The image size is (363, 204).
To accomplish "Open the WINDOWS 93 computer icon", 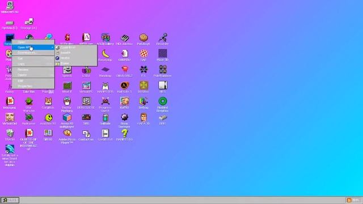I will (10, 7).
